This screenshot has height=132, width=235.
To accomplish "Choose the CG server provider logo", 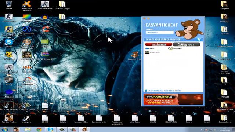I will (x=175, y=48).
